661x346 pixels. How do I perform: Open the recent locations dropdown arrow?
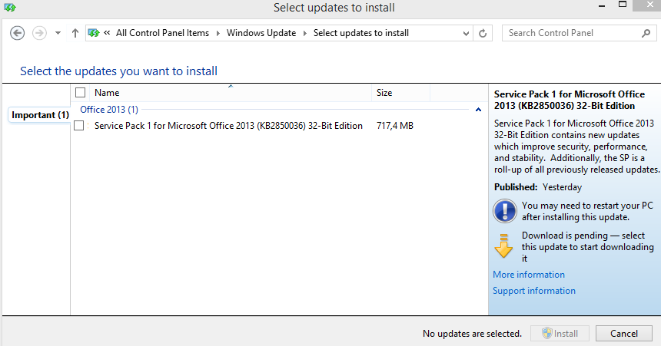point(58,33)
